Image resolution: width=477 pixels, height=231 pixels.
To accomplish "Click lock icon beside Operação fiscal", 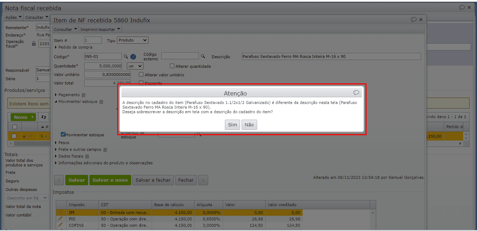I will point(34,43).
